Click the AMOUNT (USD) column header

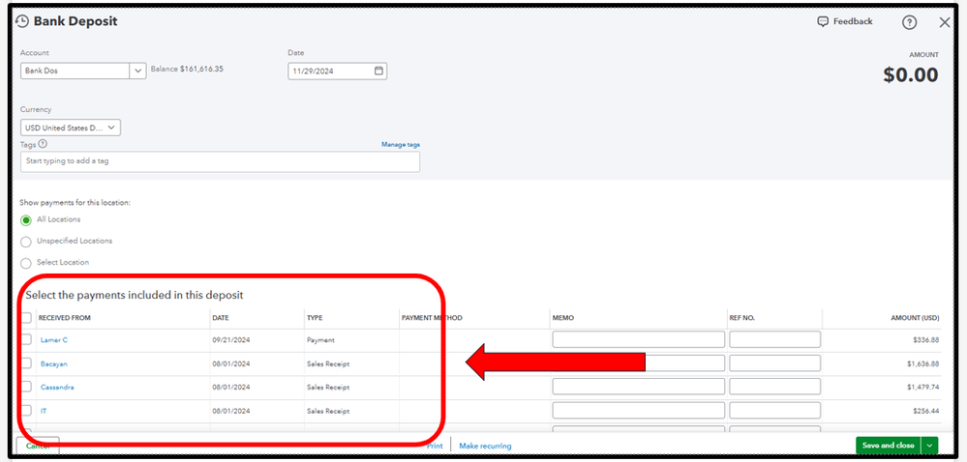click(x=915, y=319)
